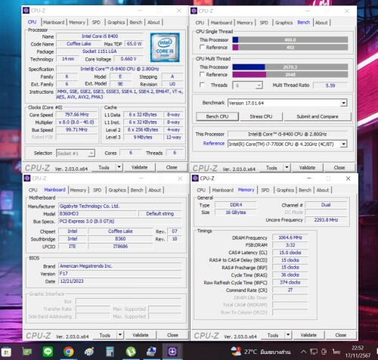378x360 pixels.
Task: Switch to Memory tab in Mainboard window
Action: click(78, 190)
